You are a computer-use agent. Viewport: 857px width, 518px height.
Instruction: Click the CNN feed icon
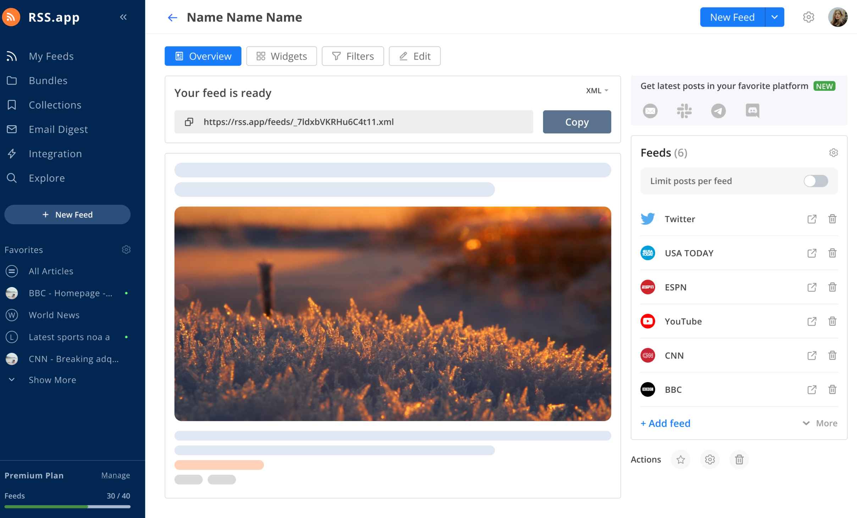coord(648,355)
